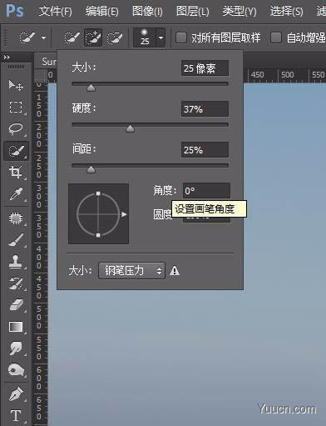Select the Eraser tool
The height and width of the screenshot is (426, 326).
[x=16, y=305]
